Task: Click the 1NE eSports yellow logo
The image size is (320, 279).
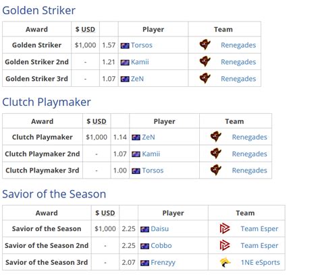Action: point(225,262)
